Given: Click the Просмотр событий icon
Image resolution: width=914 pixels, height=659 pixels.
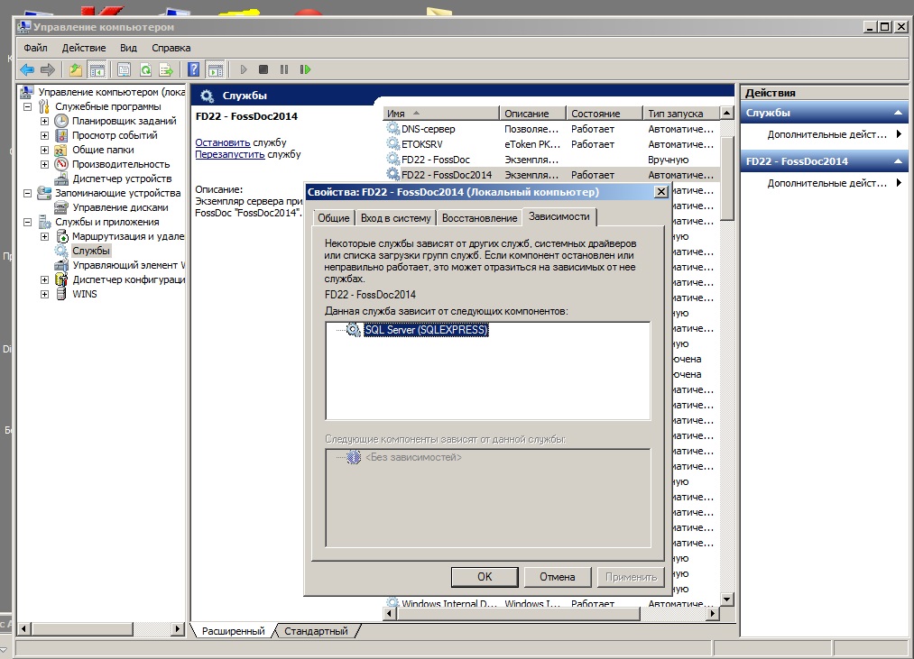Looking at the screenshot, I should tap(61, 135).
